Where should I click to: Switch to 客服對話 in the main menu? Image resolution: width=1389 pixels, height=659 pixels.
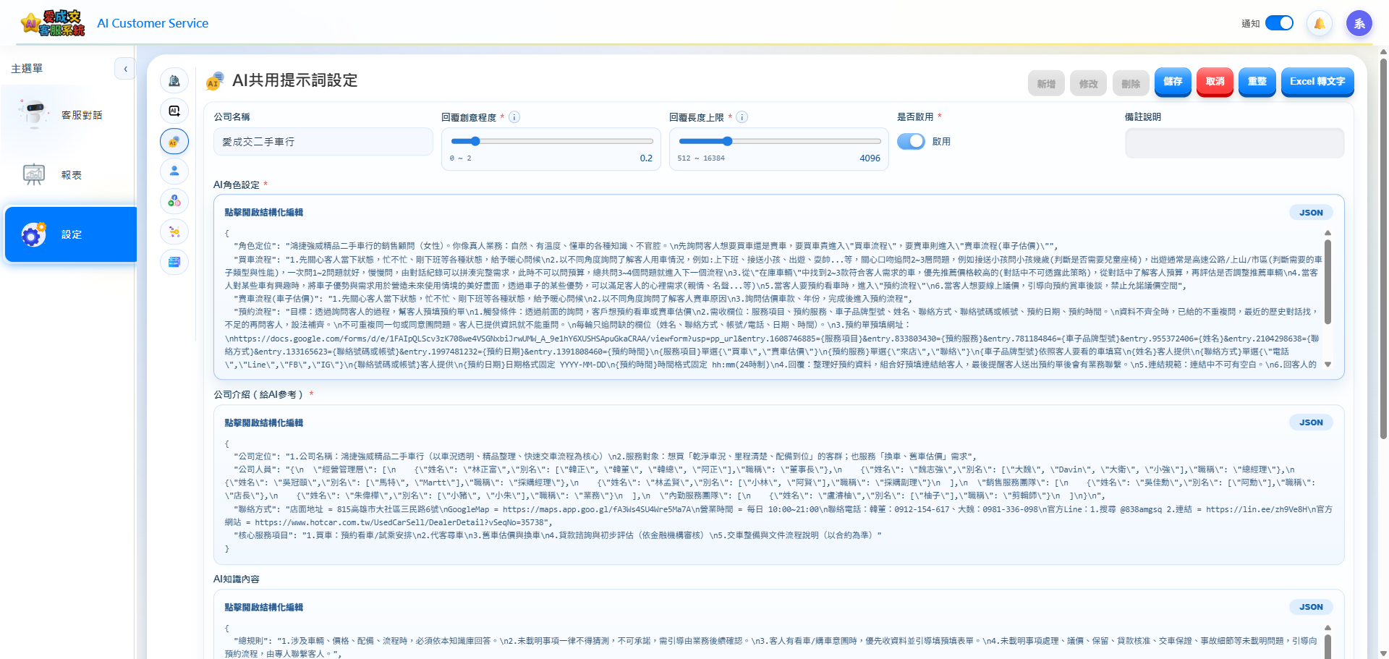point(70,114)
